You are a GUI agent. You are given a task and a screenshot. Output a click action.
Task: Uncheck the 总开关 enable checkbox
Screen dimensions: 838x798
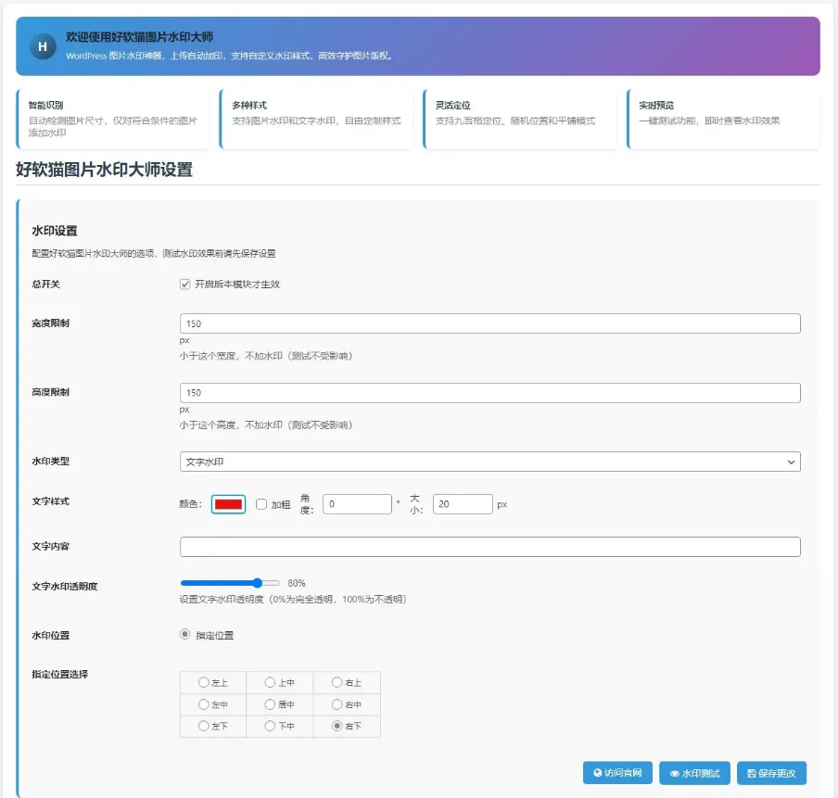click(x=184, y=285)
